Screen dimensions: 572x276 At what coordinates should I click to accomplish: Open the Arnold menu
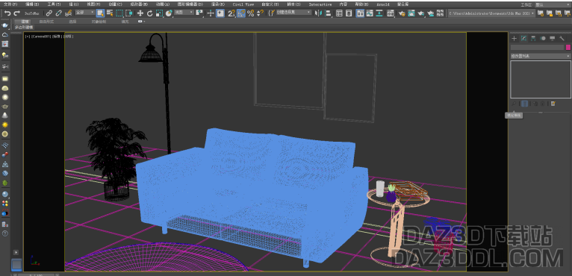click(383, 4)
